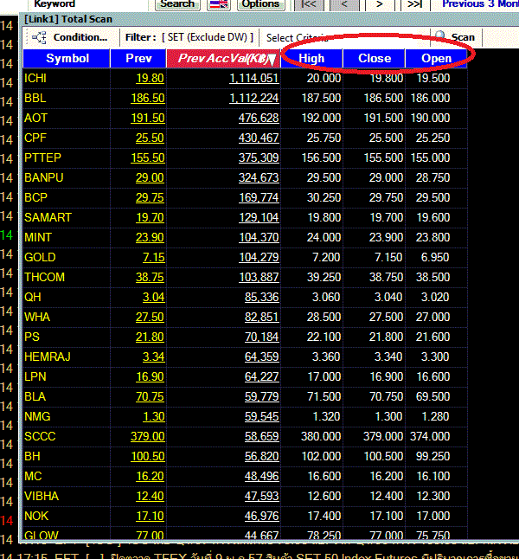The width and height of the screenshot is (519, 559).
Task: Select the BBL symbol
Action: [35, 98]
